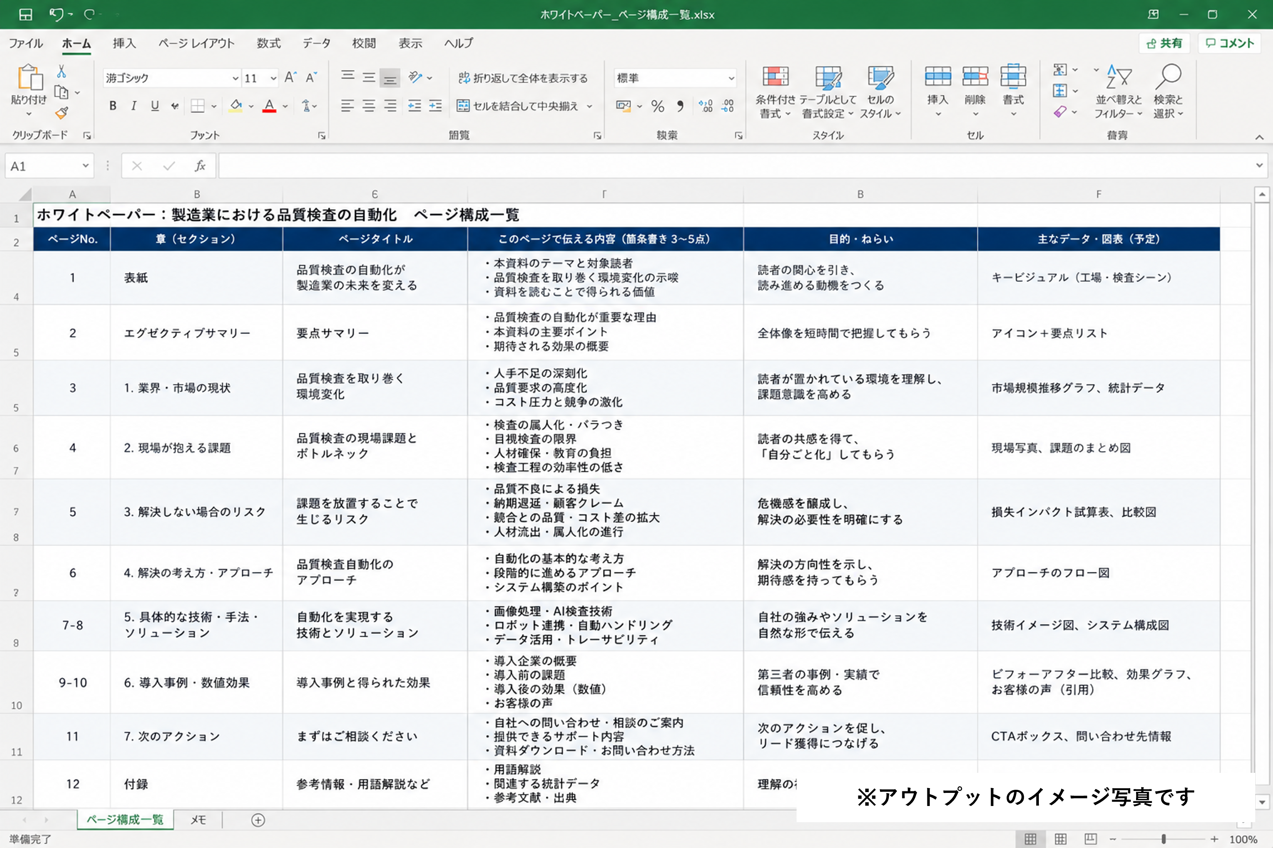
Task: Expand the Name Box dropdown
Action: pos(86,165)
